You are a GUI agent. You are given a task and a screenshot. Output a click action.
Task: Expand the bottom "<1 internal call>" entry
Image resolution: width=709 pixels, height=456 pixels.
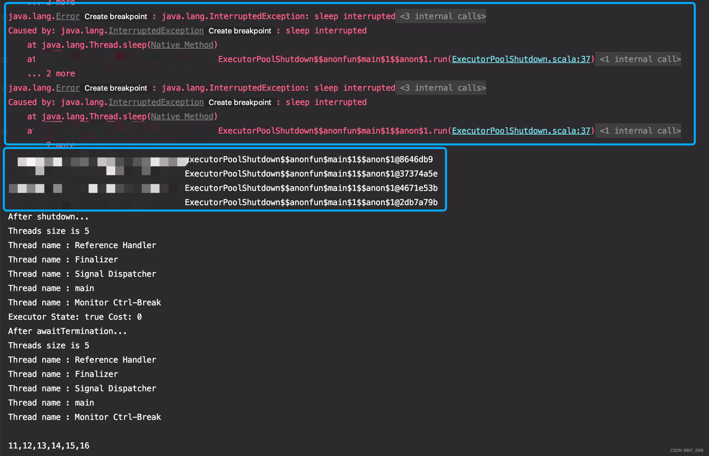click(x=638, y=131)
